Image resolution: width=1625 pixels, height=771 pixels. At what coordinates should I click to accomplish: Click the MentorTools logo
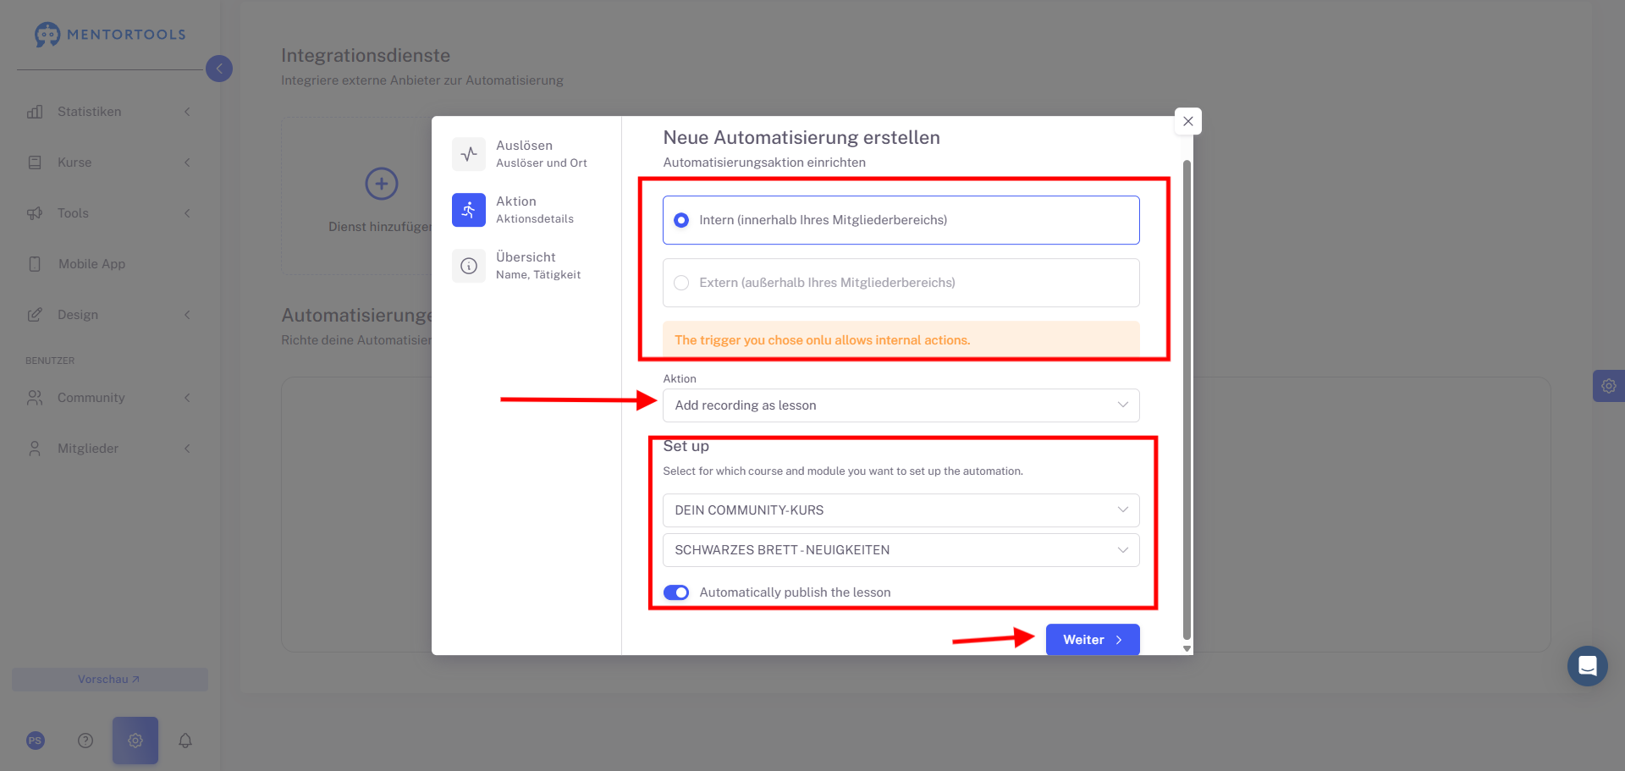[110, 34]
